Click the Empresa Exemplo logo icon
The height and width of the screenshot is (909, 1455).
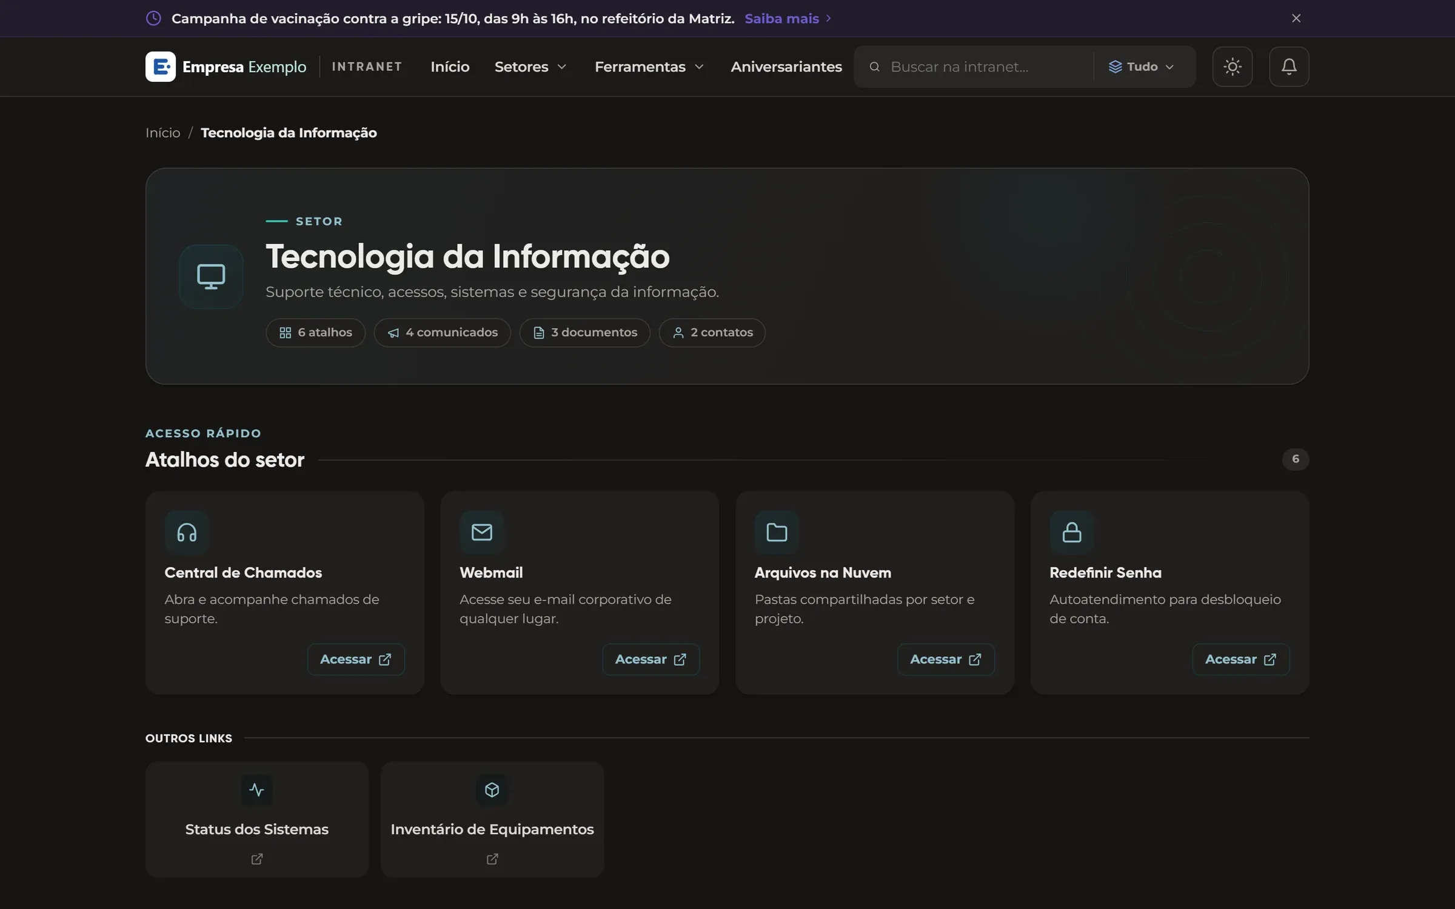pos(161,67)
